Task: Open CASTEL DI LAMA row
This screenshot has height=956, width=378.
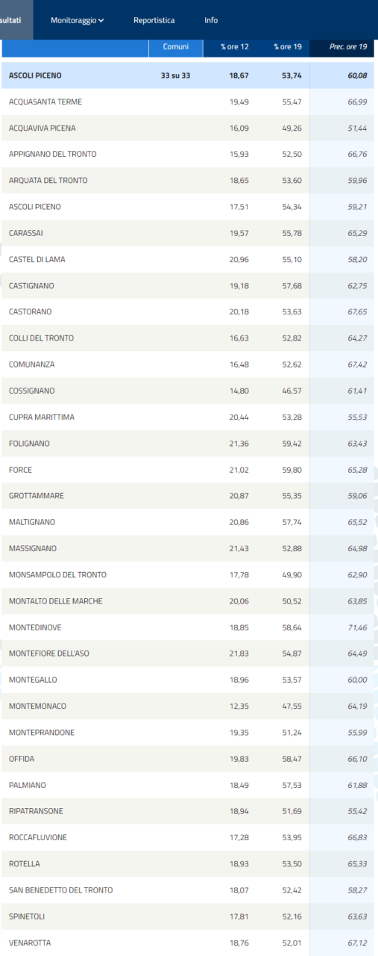Action: tap(188, 259)
